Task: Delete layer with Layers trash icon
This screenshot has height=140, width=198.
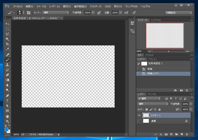Action: click(187, 134)
